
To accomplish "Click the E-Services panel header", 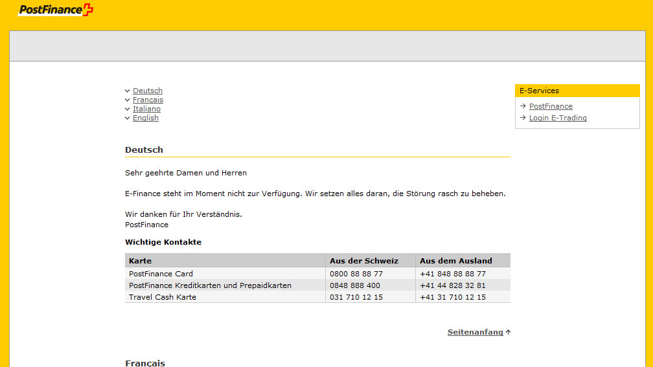I will [x=577, y=91].
